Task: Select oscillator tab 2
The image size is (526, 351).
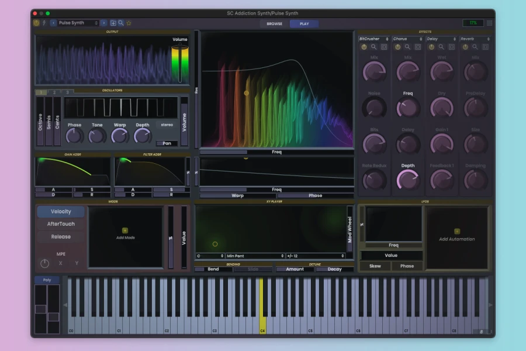Action: coord(54,92)
